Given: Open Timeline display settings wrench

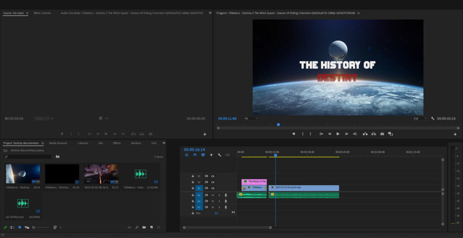Looking at the screenshot, I should coord(219,155).
